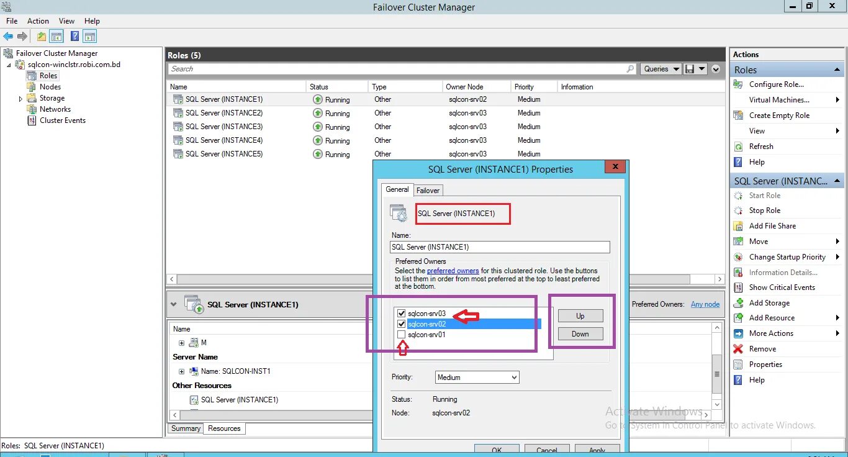Click the red Remove icon

click(739, 349)
